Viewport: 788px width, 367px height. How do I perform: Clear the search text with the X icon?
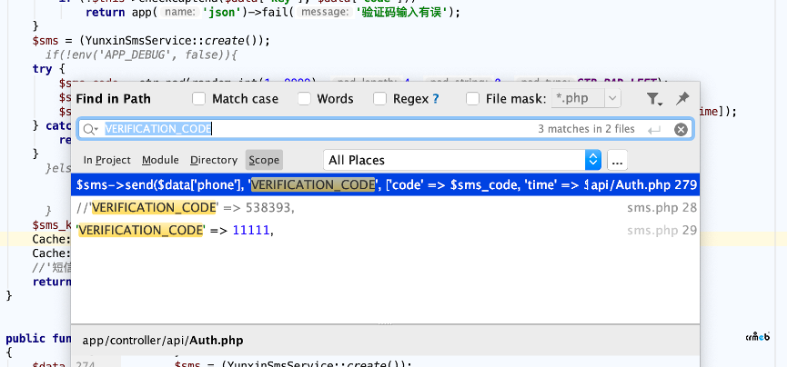[x=680, y=130]
